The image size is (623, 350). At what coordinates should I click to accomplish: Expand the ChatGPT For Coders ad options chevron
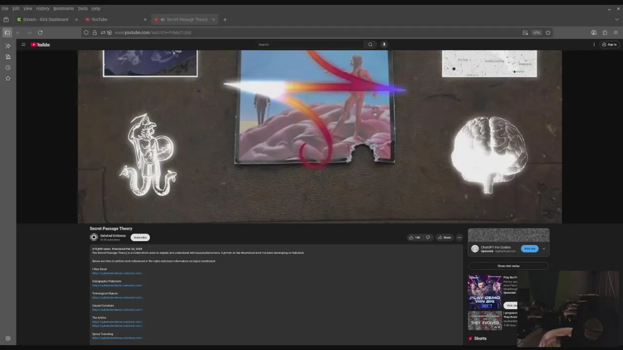[544, 249]
